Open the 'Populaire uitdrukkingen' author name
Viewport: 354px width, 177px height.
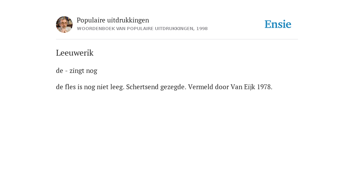113,20
